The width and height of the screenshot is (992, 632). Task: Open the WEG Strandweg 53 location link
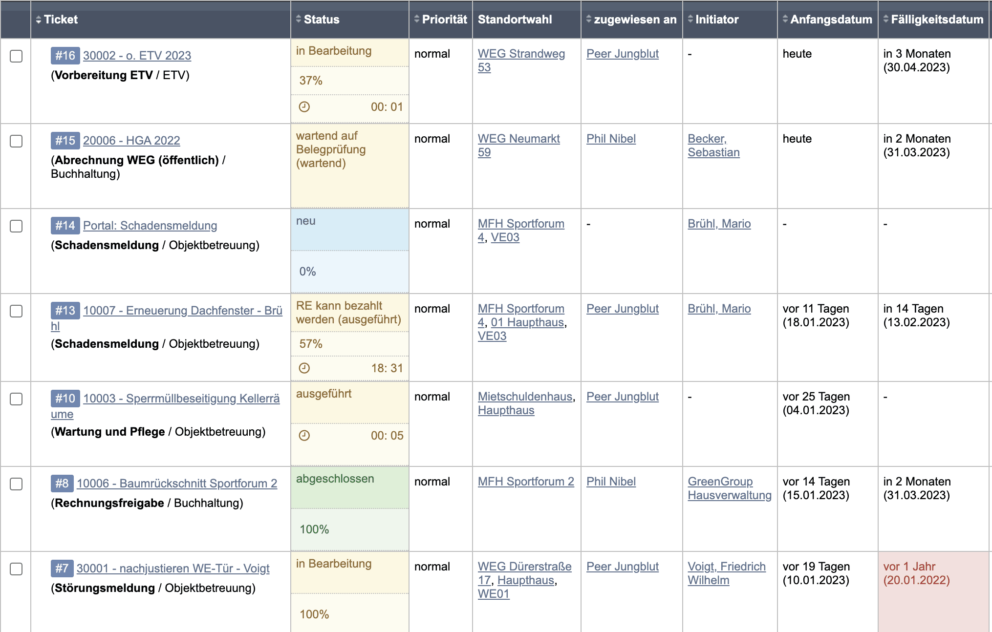click(521, 61)
